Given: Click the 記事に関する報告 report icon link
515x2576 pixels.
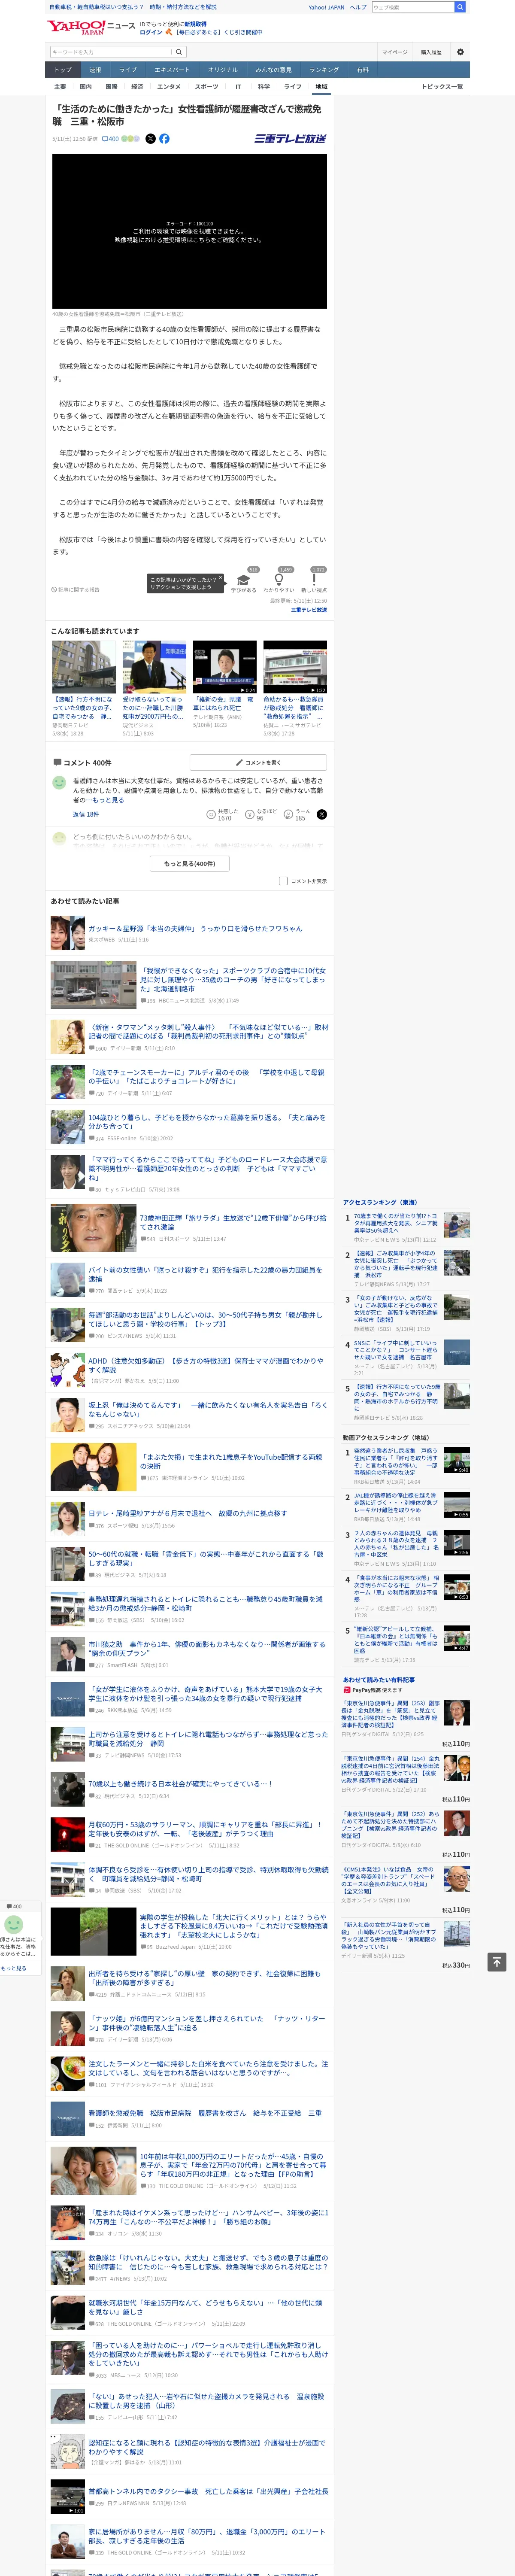Looking at the screenshot, I should coord(76,589).
